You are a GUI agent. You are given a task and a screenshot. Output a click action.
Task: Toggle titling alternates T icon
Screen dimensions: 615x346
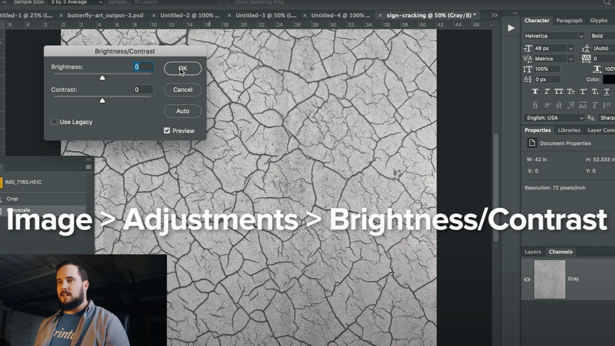coord(595,105)
